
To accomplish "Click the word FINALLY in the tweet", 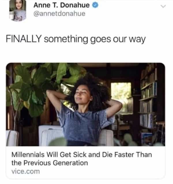I will (x=24, y=39).
